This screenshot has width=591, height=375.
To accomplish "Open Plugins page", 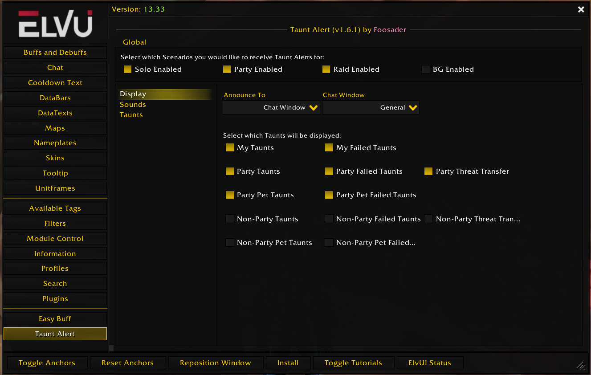I will point(55,299).
